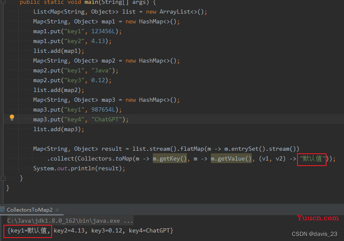Click new ArrayList<>() in list declaration
The image size is (344, 241).
click(176, 12)
